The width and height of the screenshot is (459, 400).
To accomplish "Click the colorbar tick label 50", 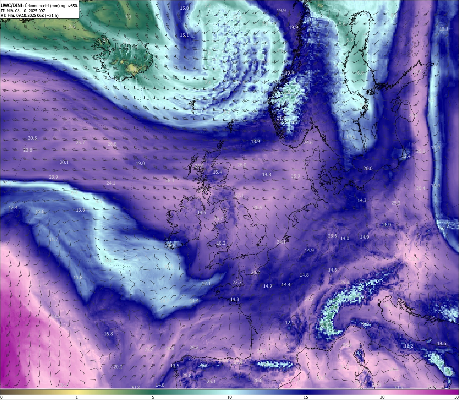I will pyautogui.click(x=456, y=397).
